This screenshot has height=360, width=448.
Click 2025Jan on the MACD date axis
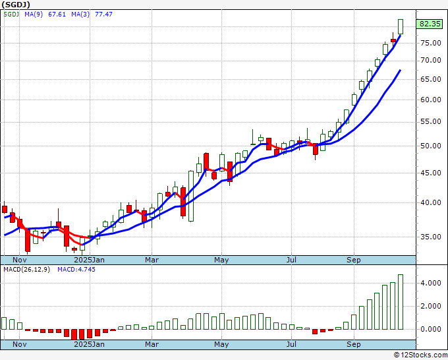tap(89, 344)
